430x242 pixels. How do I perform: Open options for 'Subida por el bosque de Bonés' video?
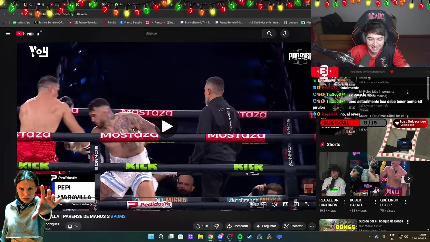tap(408, 222)
